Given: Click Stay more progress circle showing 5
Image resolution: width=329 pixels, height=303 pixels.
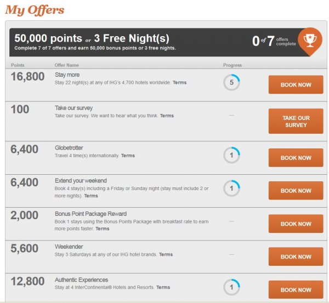Looking at the screenshot, I should pos(231,83).
